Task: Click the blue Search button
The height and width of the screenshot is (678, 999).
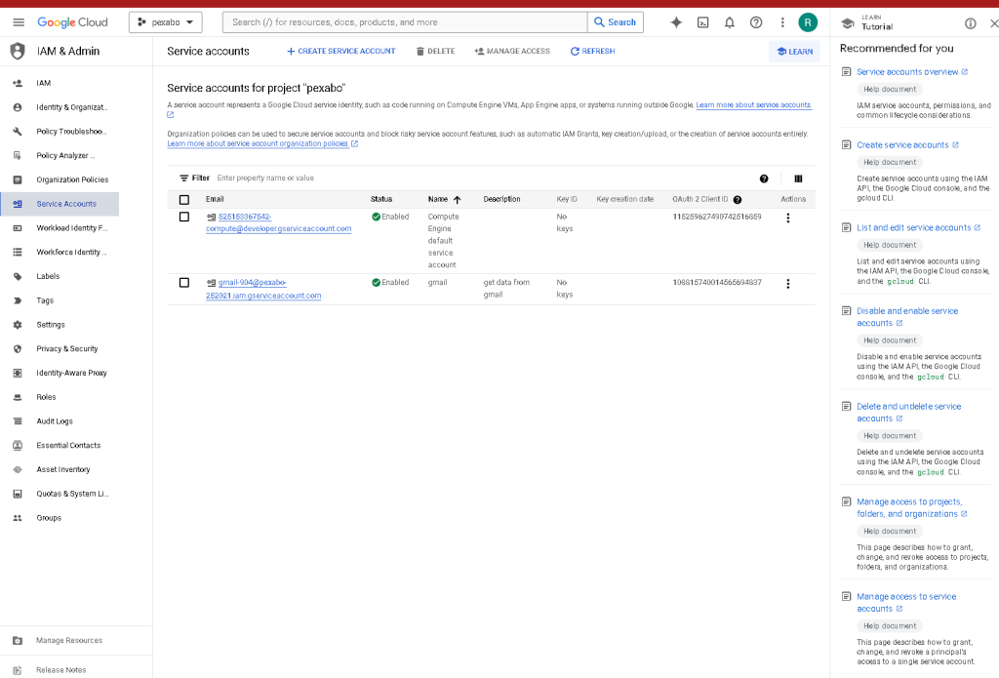Action: 616,22
